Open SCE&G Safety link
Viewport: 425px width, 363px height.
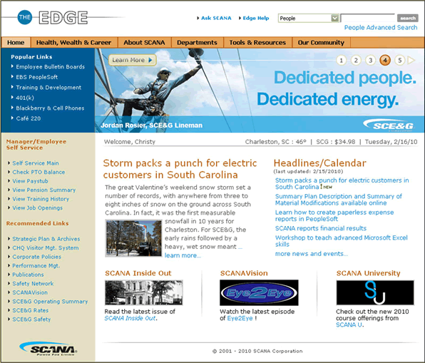click(31, 319)
